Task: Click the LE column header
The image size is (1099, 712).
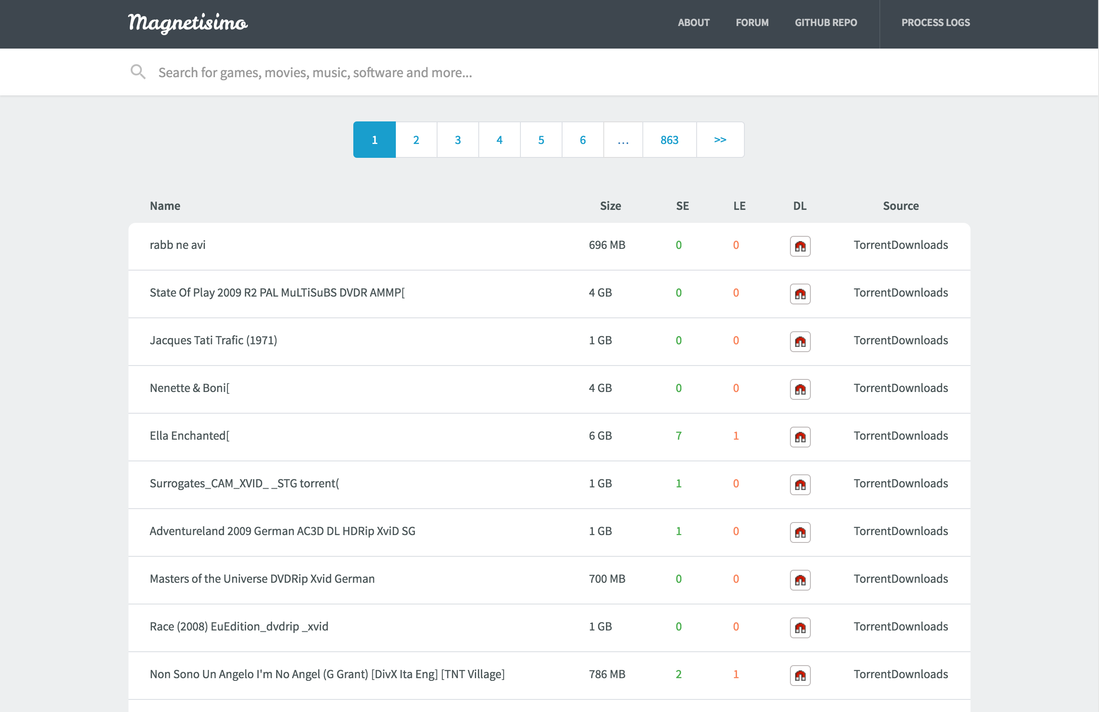Action: pos(739,206)
